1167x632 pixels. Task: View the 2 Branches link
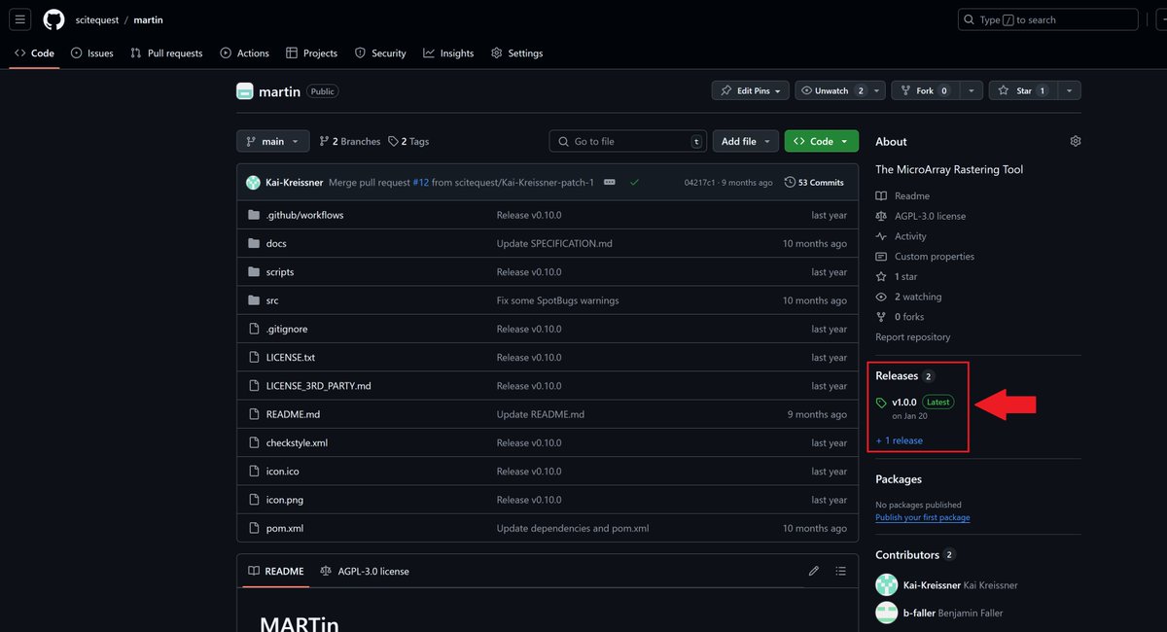(350, 141)
